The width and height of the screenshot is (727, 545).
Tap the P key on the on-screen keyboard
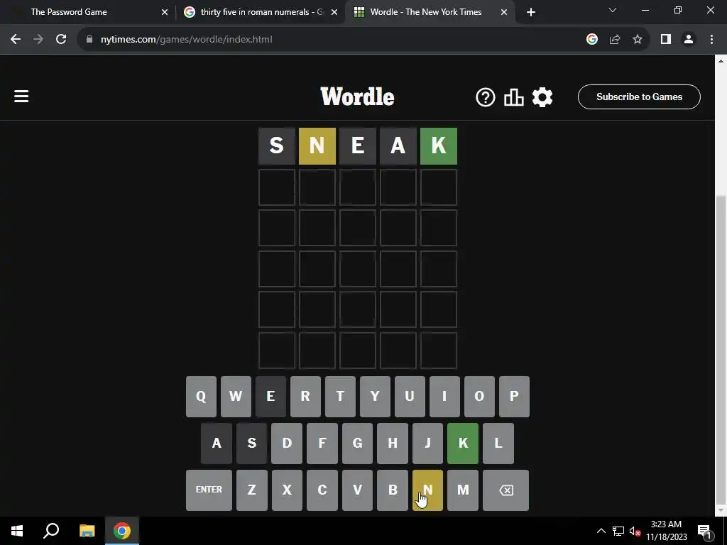pyautogui.click(x=514, y=397)
